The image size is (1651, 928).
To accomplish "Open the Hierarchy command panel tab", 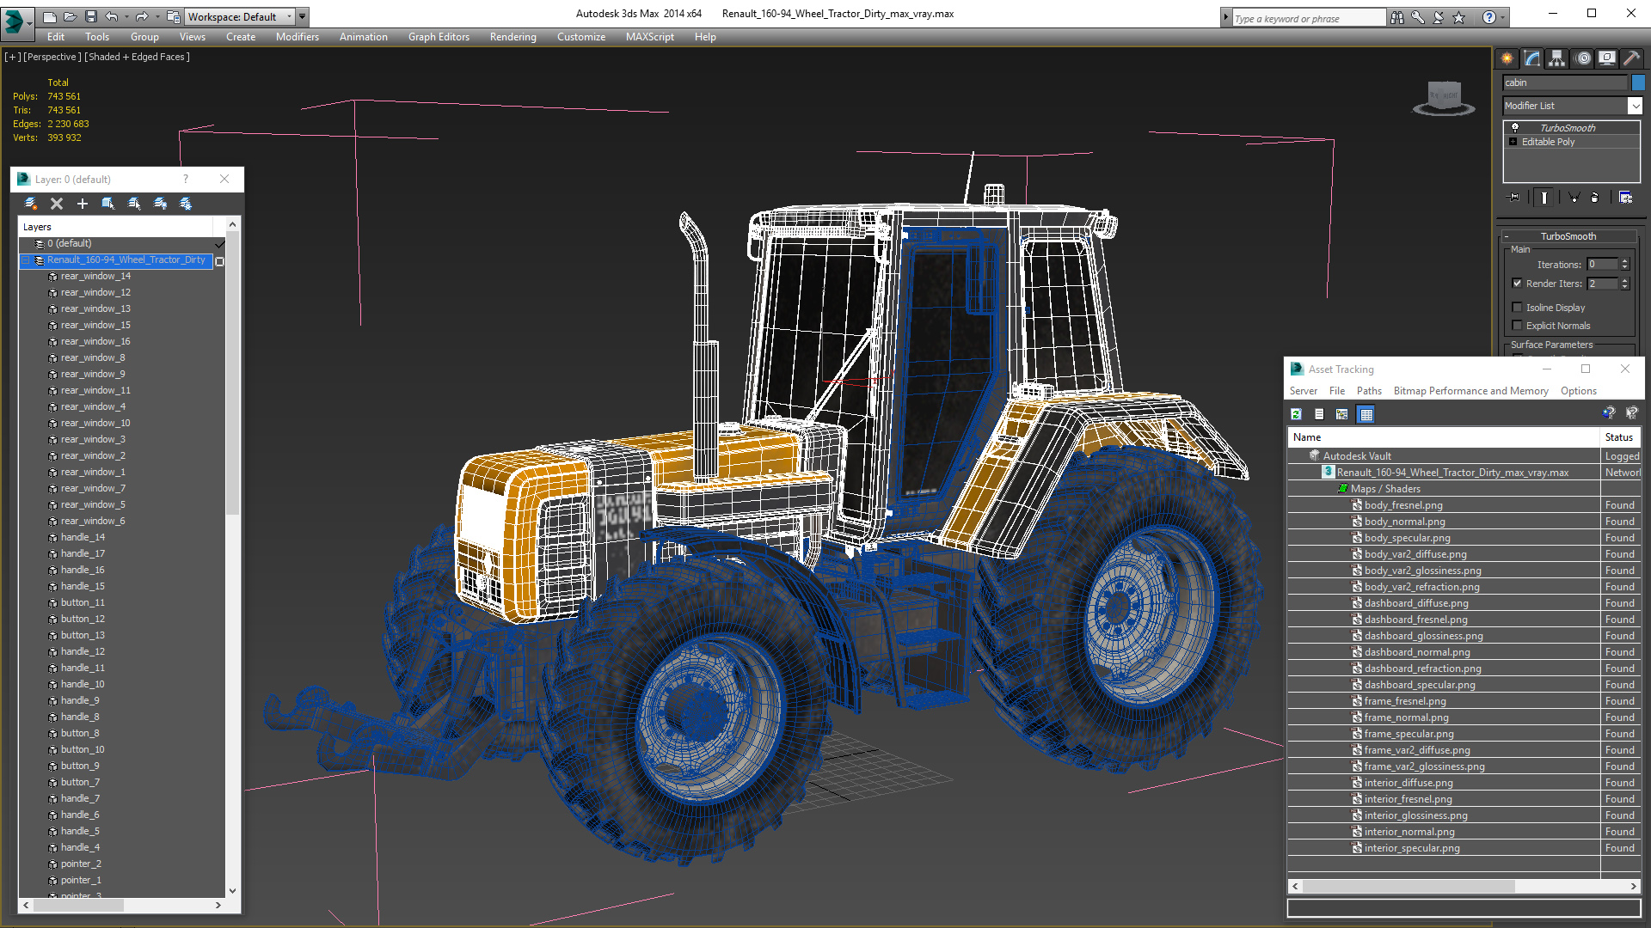I will click(x=1557, y=58).
